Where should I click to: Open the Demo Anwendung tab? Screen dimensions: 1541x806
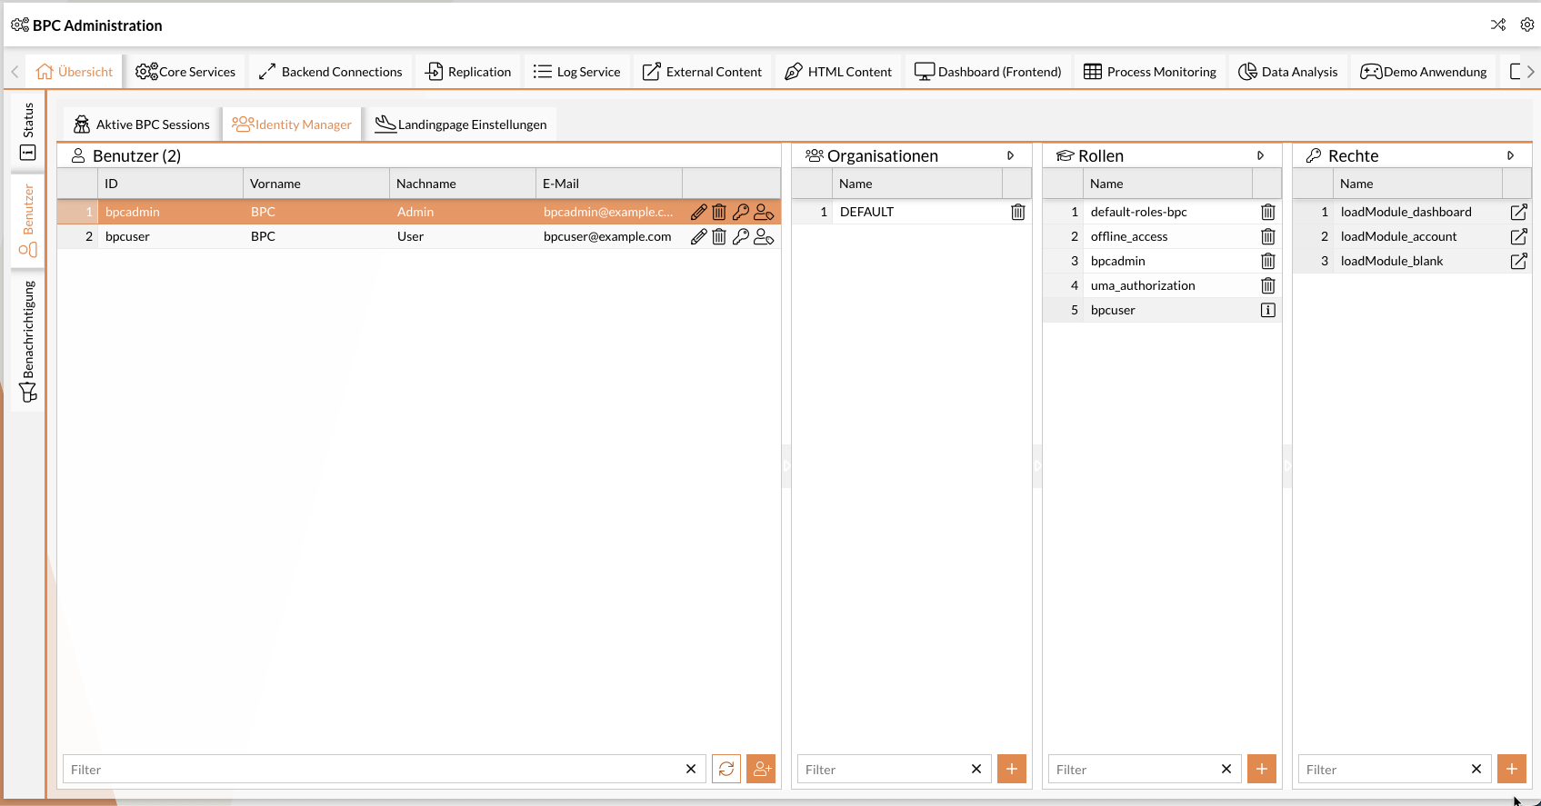click(1424, 72)
